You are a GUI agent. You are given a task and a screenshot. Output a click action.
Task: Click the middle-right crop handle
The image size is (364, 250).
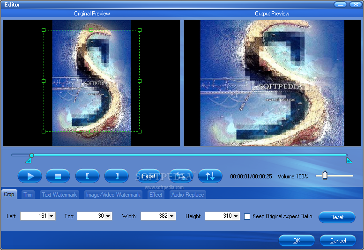tap(140, 81)
